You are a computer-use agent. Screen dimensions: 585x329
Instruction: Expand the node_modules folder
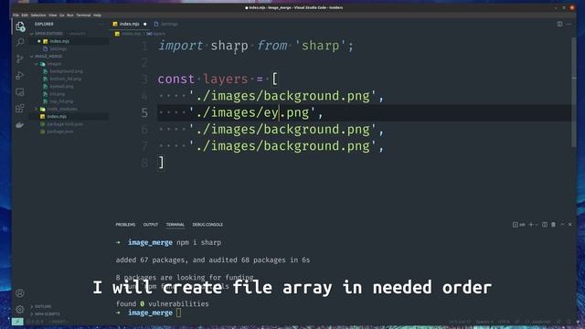pyautogui.click(x=37, y=109)
